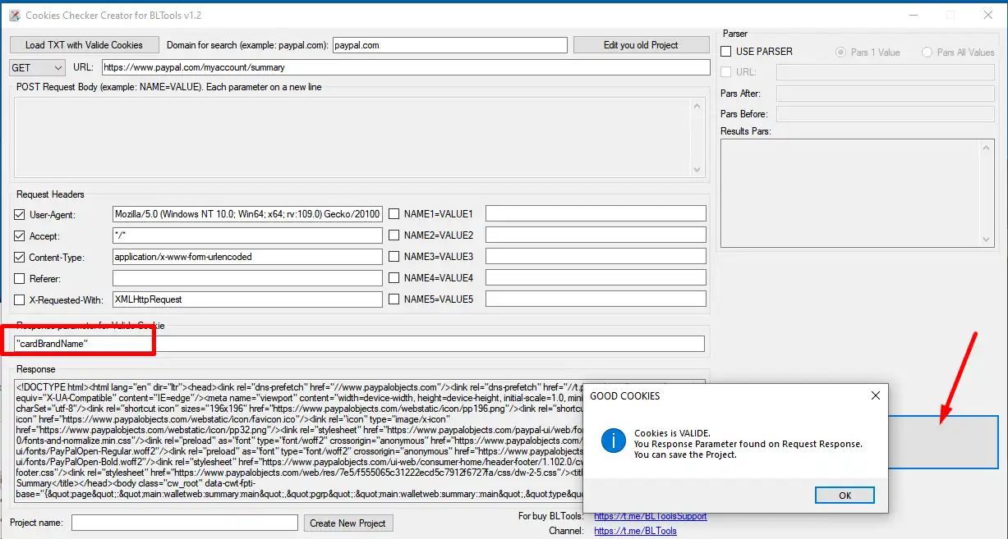Enable the USE PARSER checkbox
This screenshot has height=539, width=1008.
pos(726,52)
